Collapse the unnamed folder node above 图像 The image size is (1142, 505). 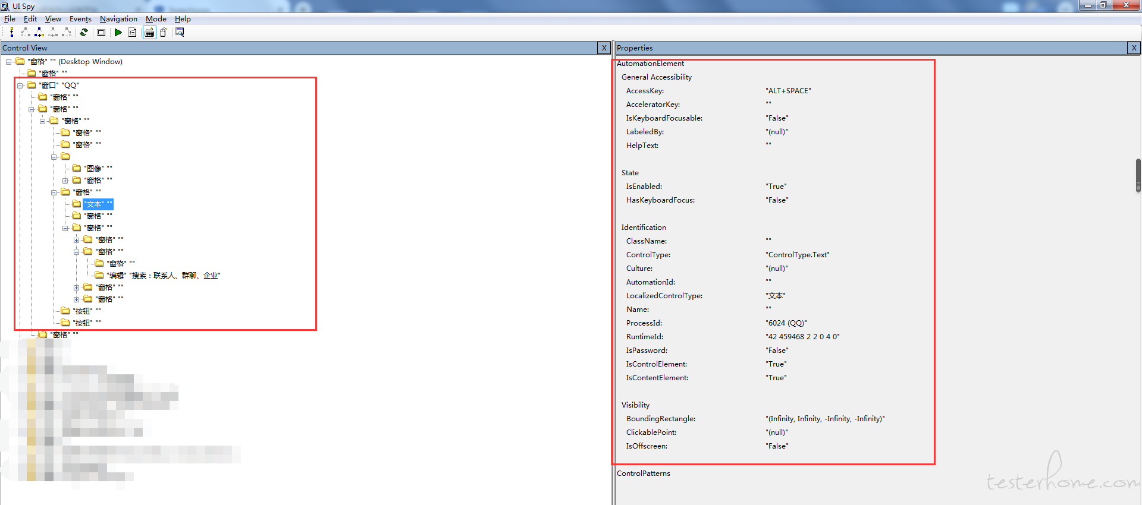point(54,157)
